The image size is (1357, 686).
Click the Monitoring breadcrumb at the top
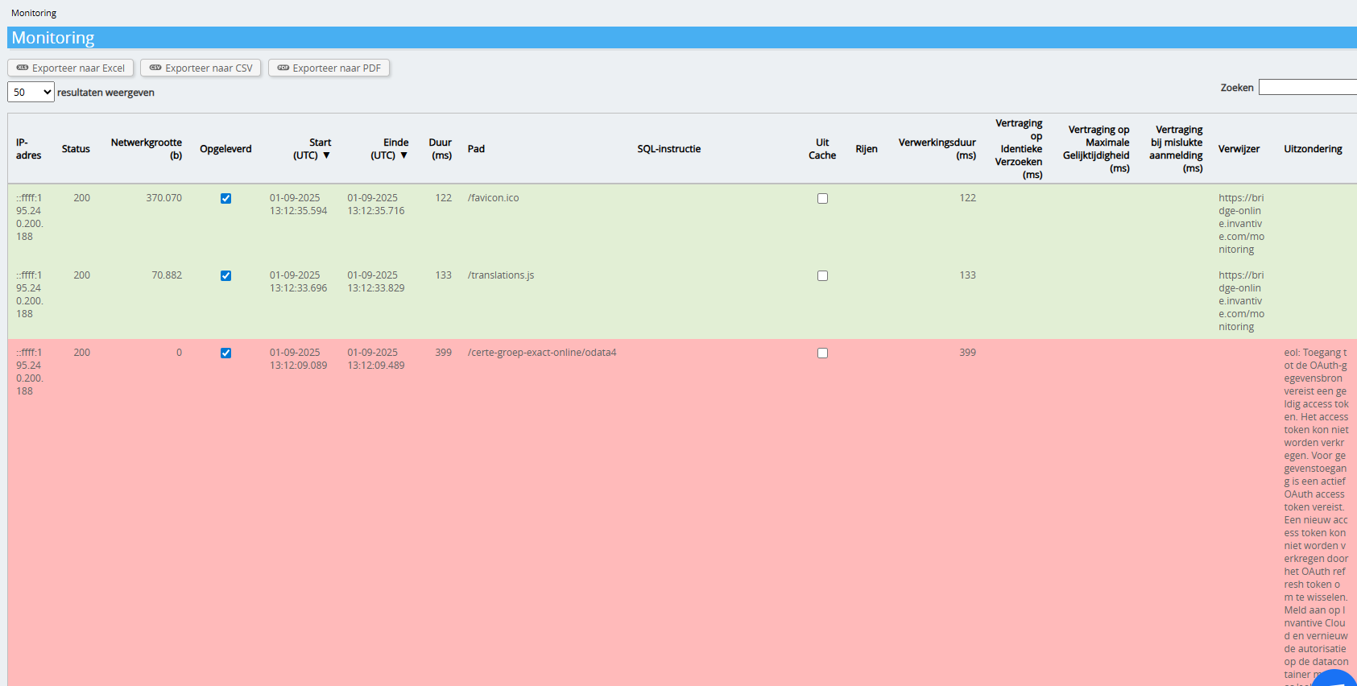coord(34,13)
